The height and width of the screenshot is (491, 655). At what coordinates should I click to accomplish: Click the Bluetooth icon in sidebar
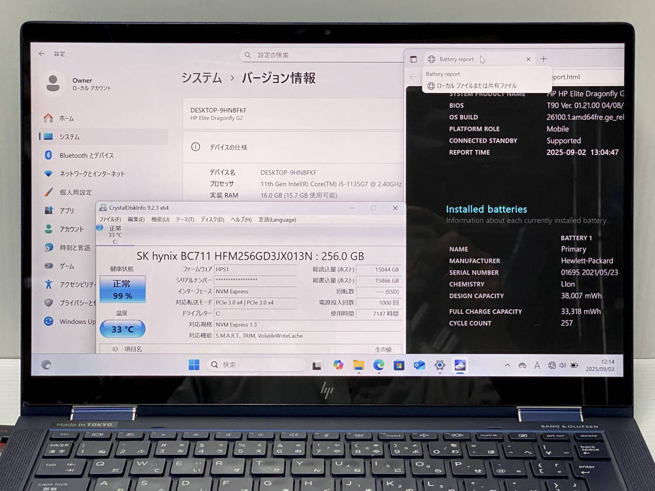pos(48,155)
